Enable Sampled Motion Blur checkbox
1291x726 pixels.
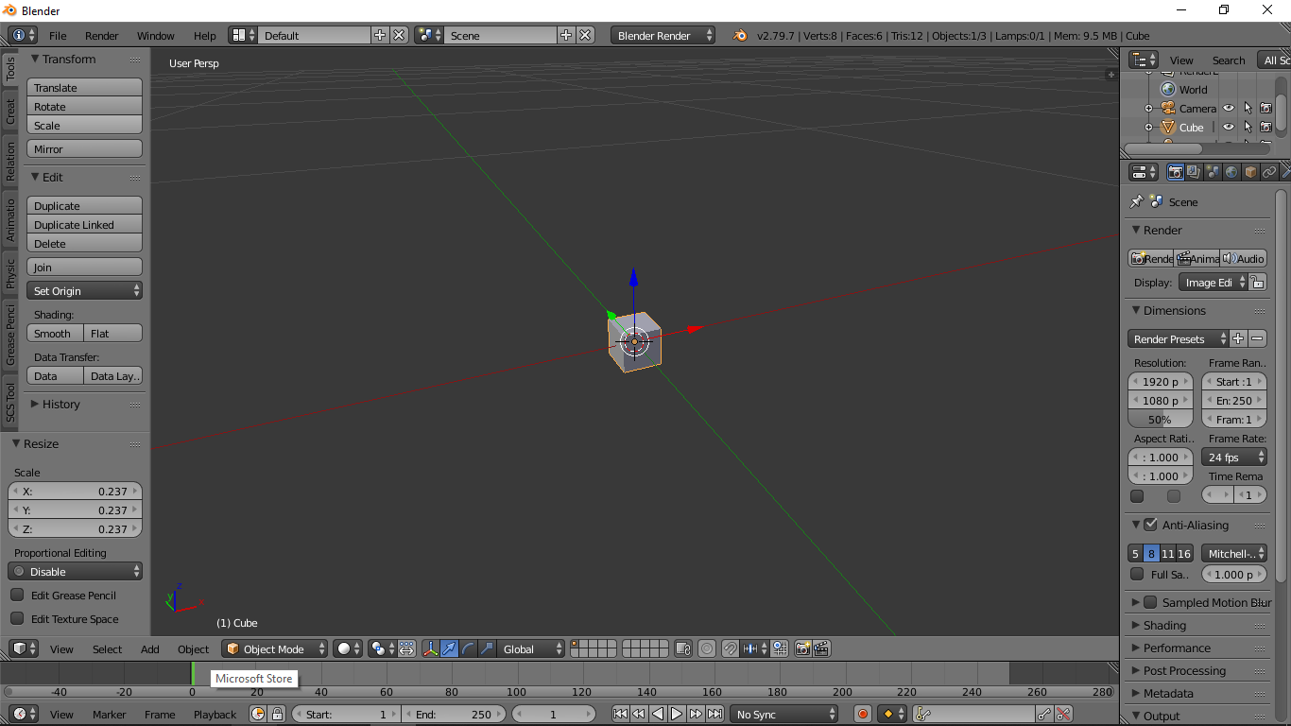point(1150,602)
